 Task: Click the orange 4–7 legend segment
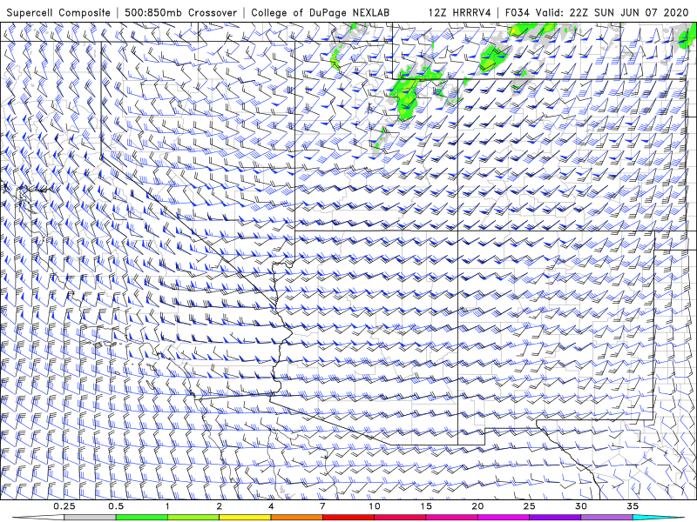(x=296, y=518)
